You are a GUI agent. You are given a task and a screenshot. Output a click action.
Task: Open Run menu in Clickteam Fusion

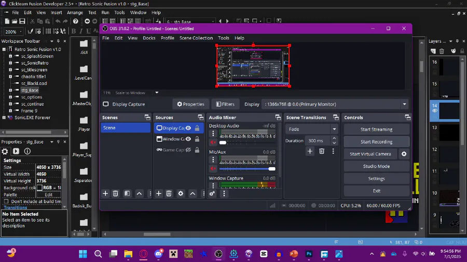(105, 12)
